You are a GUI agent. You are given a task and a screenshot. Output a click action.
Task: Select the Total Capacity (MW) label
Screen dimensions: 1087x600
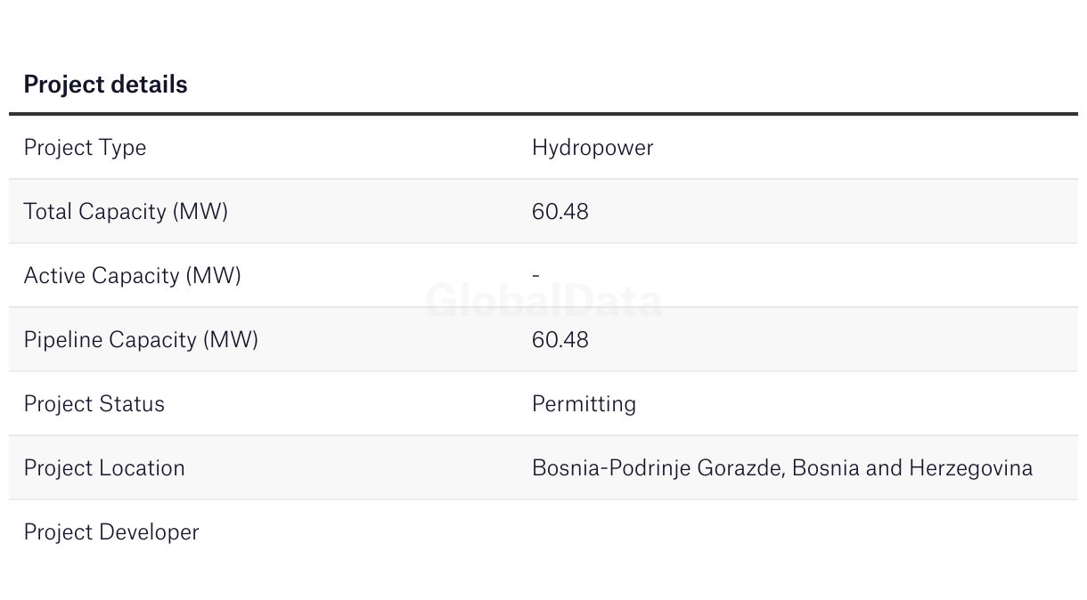(126, 212)
